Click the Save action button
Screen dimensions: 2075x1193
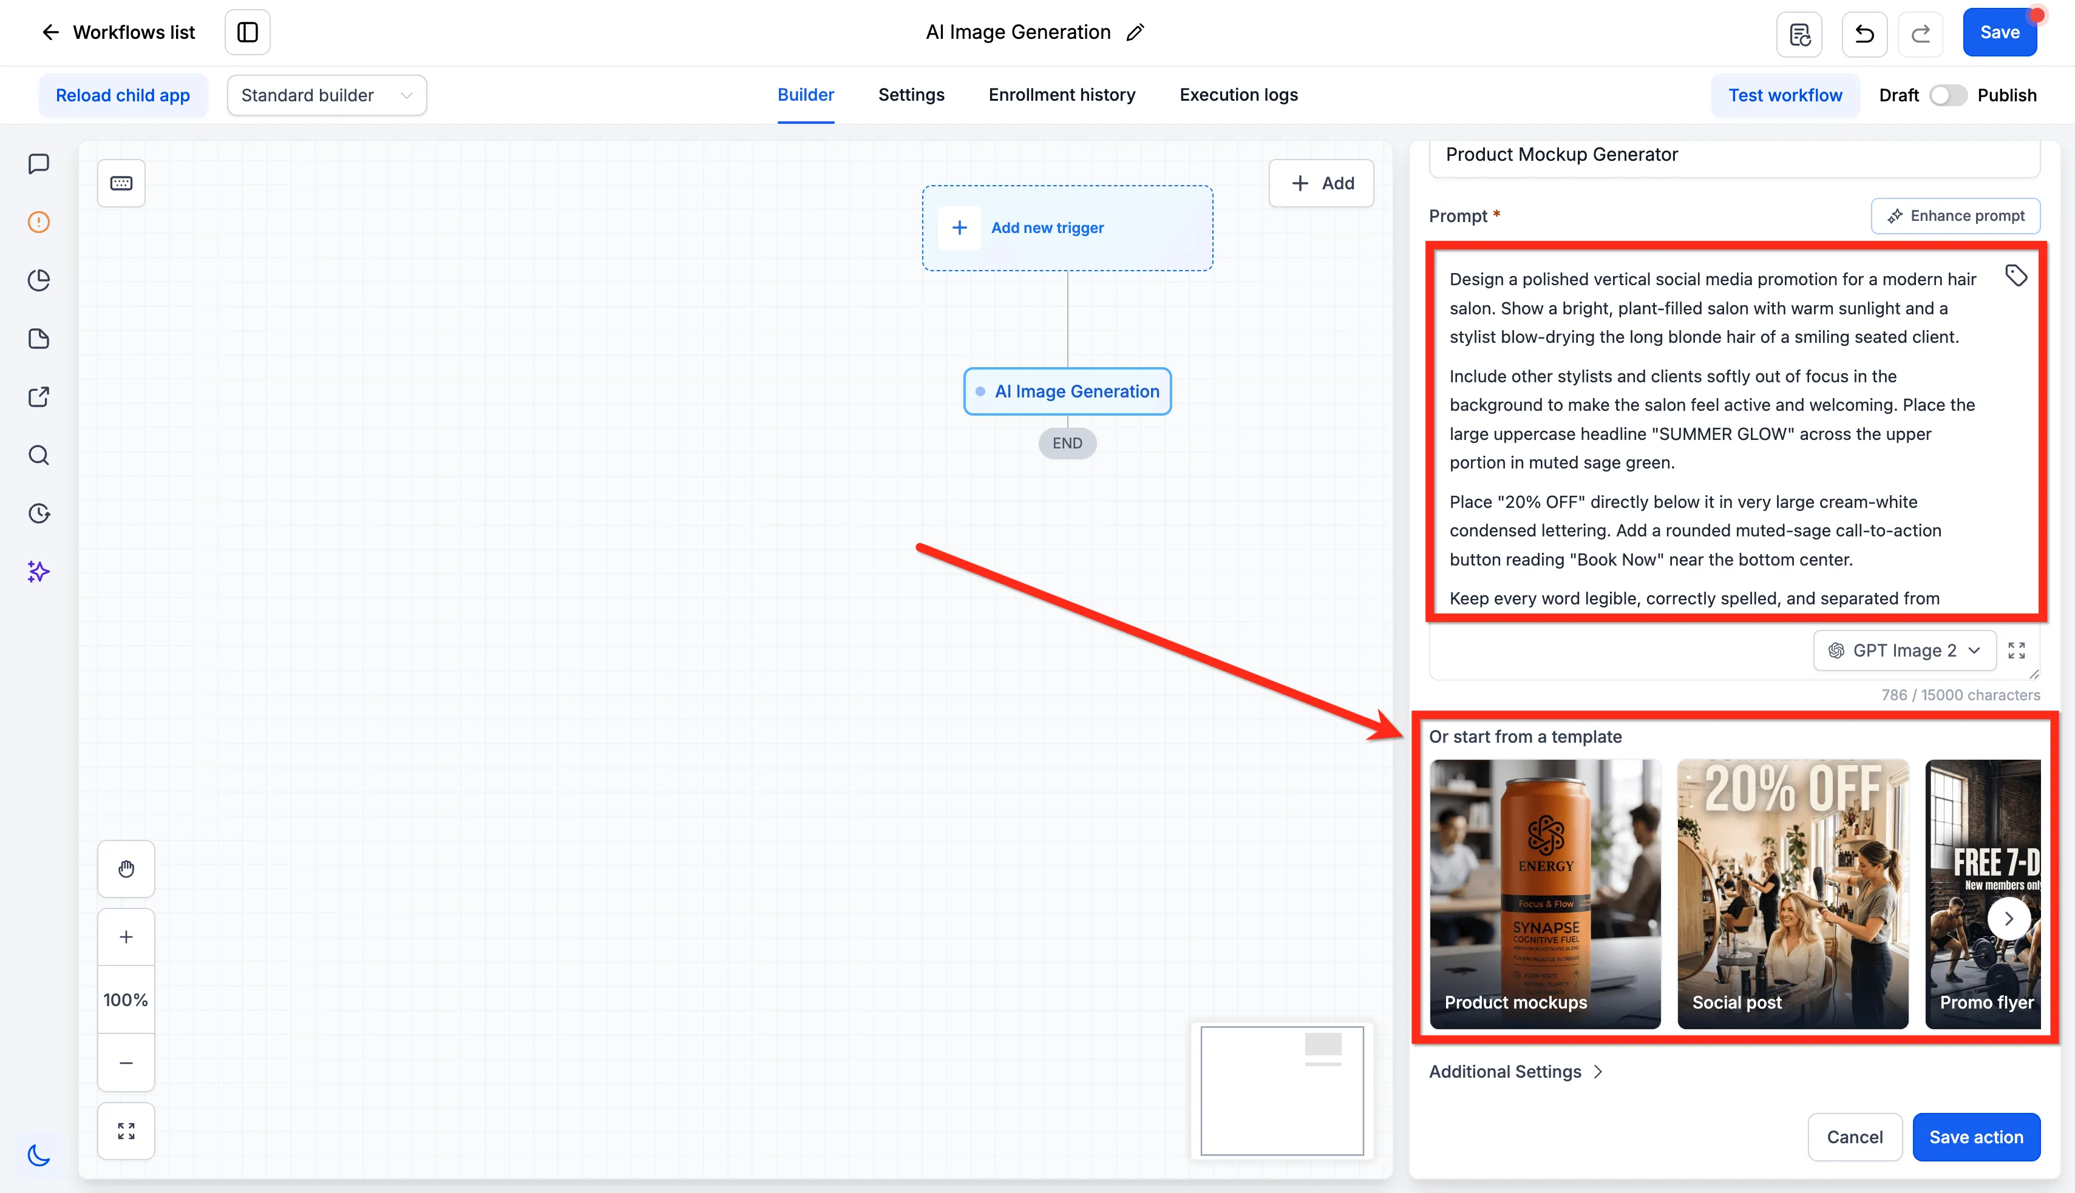tap(1976, 1137)
